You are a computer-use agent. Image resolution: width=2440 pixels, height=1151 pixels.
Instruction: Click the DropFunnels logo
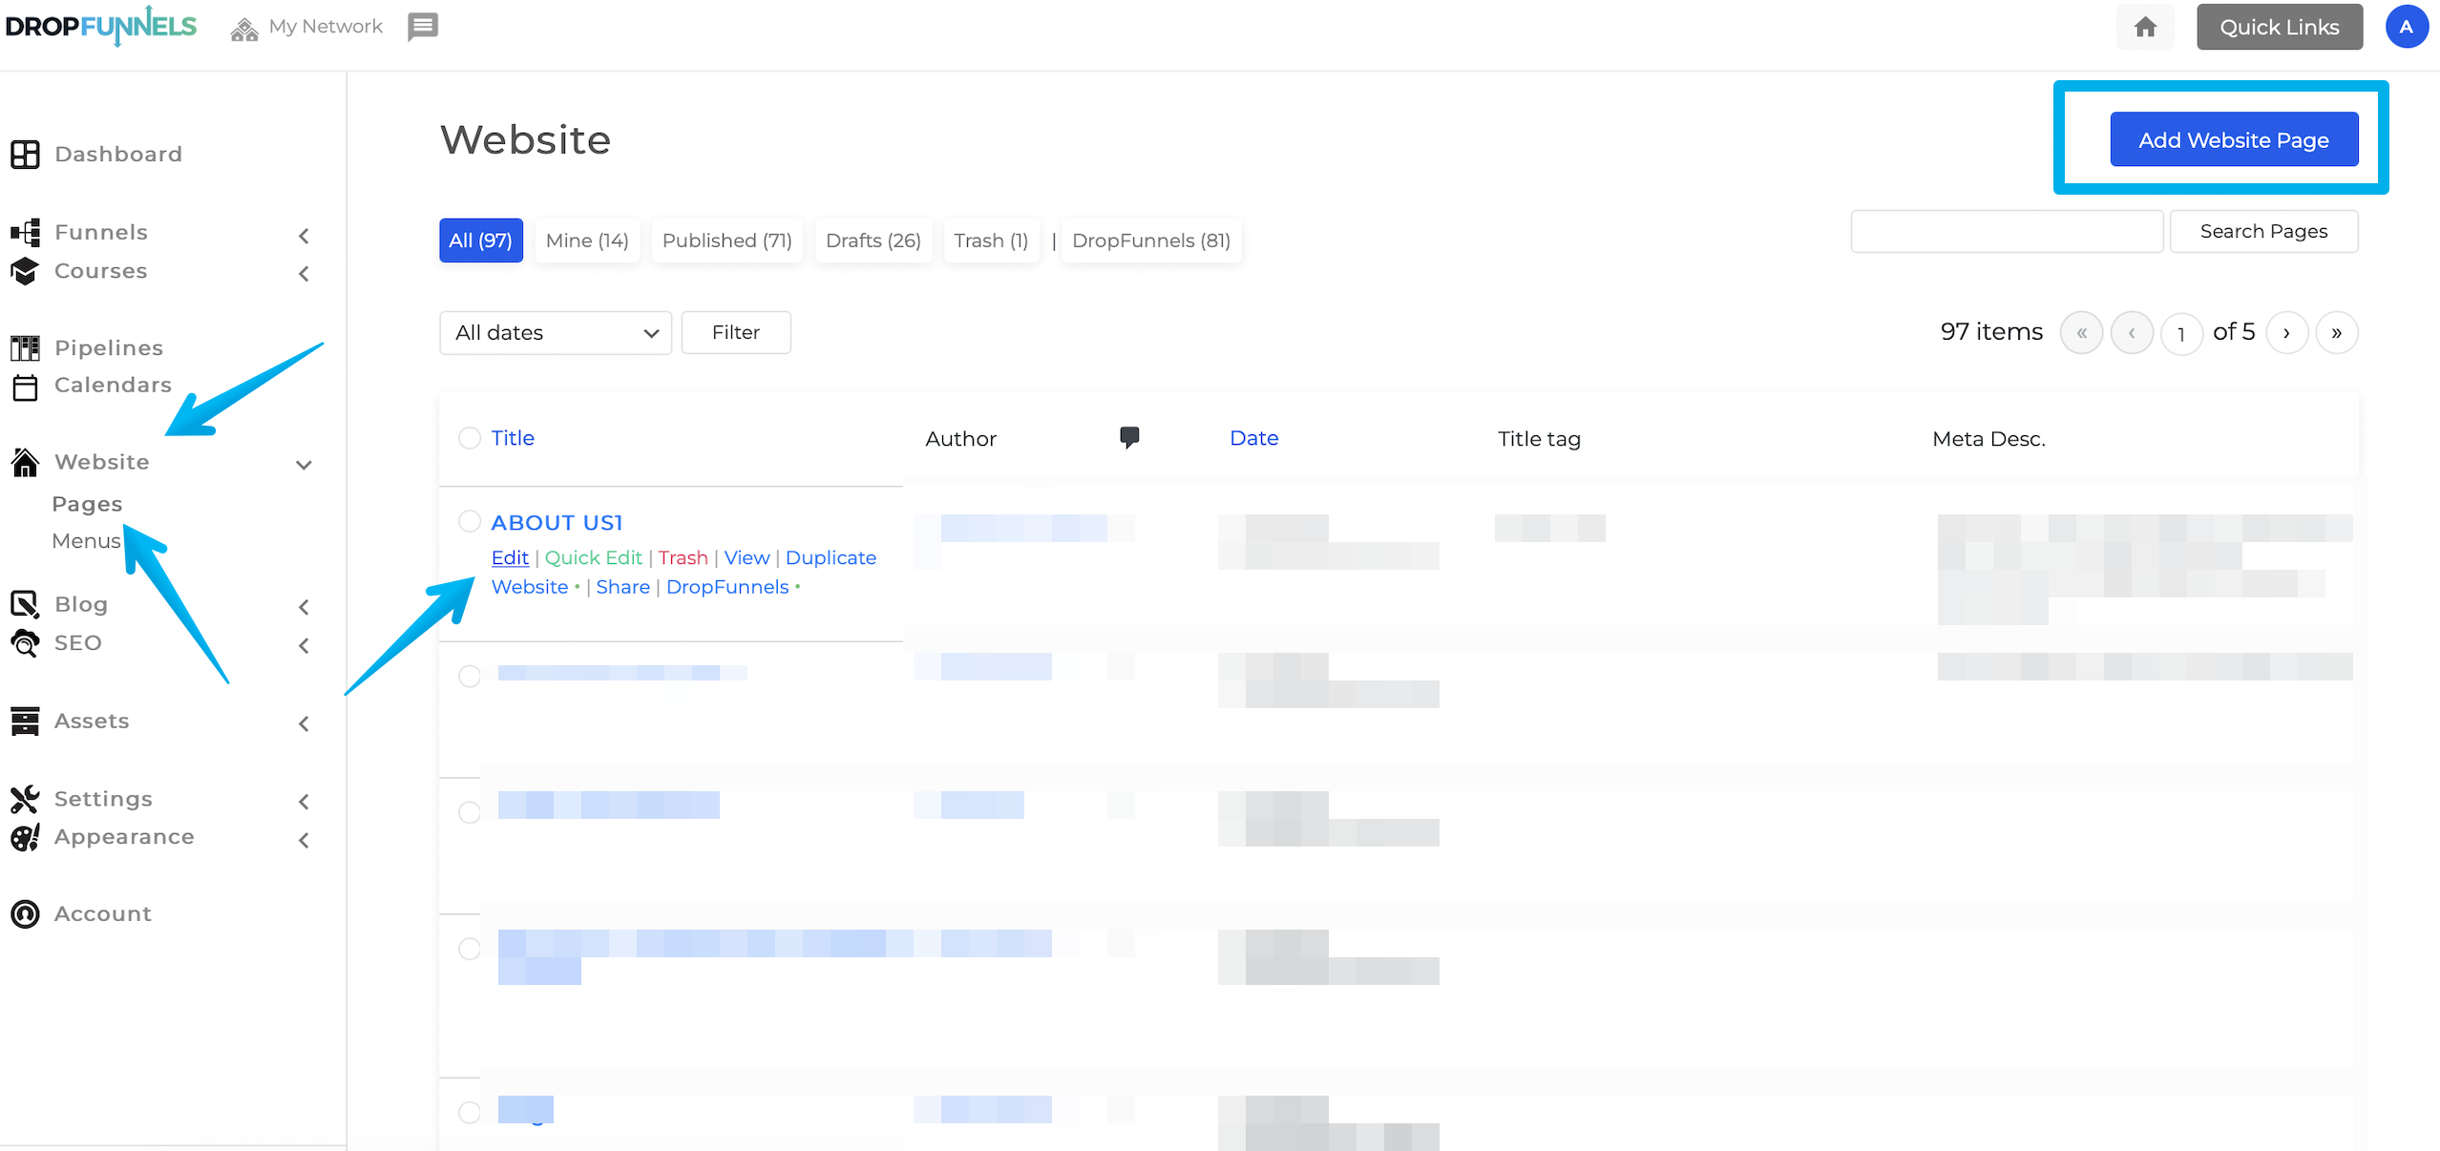pos(101,26)
